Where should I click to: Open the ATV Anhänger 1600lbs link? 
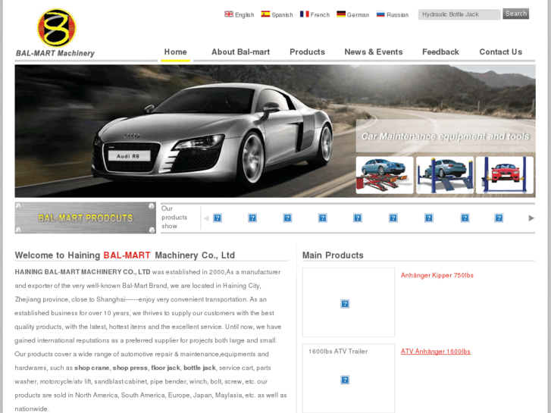435,352
